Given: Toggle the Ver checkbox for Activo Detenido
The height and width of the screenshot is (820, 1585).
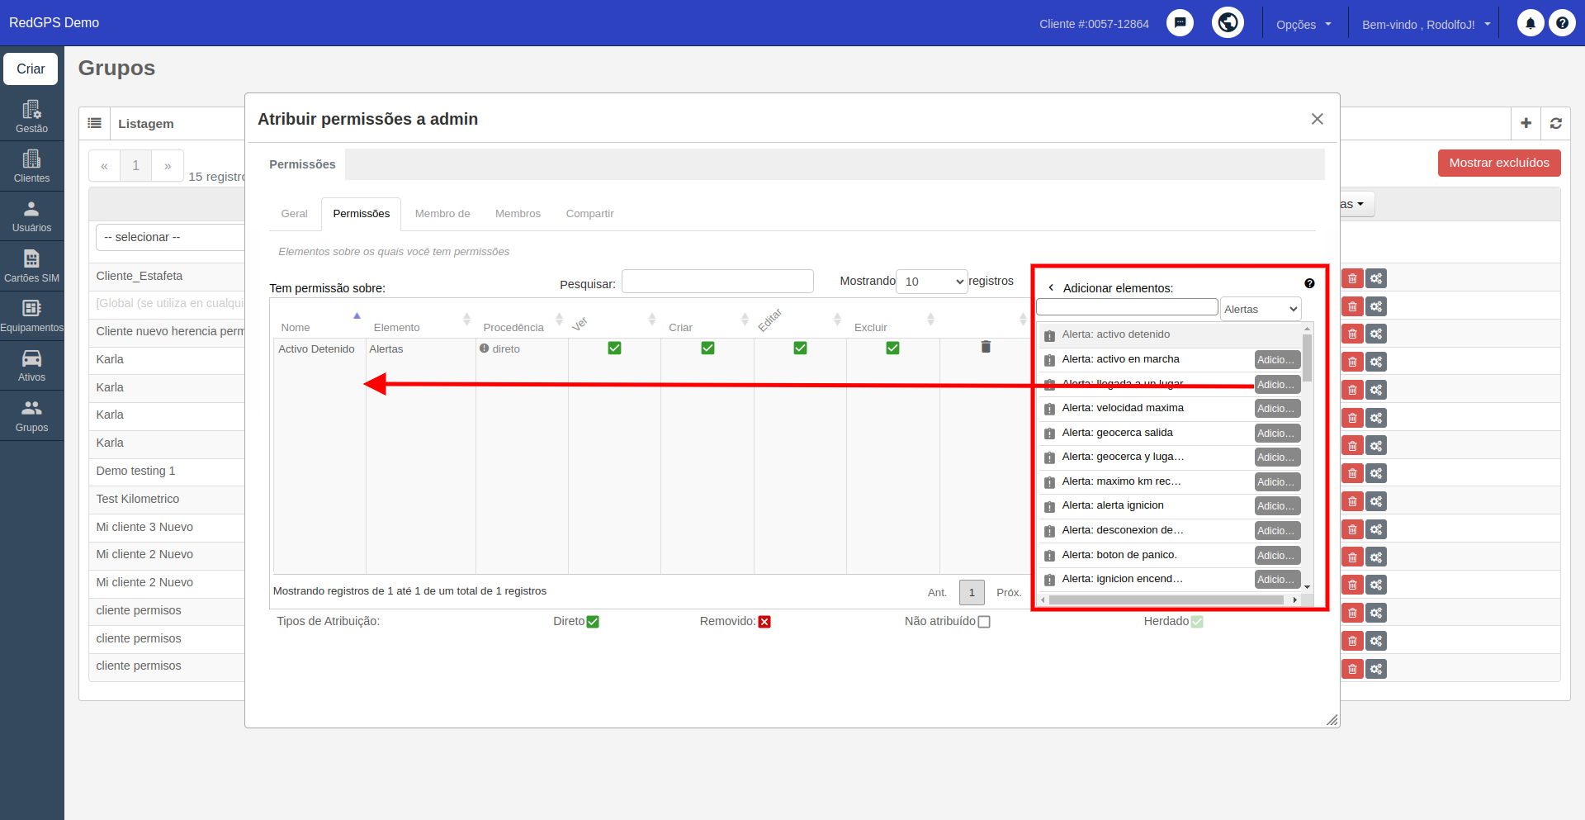Looking at the screenshot, I should pyautogui.click(x=614, y=348).
